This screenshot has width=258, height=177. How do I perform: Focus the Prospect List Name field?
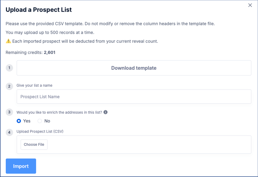134,97
